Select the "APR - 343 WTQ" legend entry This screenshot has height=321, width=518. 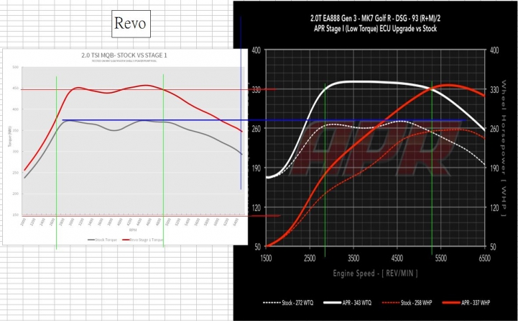347,303
